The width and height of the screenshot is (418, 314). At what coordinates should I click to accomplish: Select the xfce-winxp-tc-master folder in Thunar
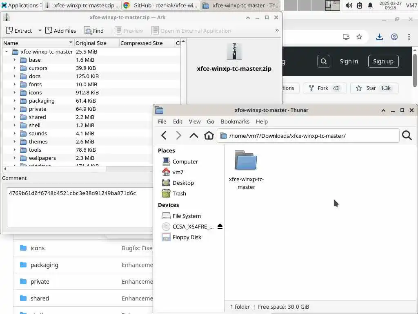[x=246, y=170]
